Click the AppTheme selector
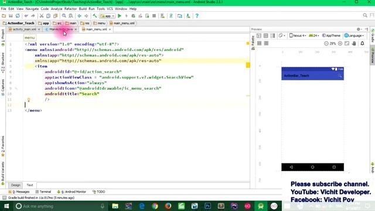Image resolution: width=375 pixels, height=211 pixels. coord(331,36)
